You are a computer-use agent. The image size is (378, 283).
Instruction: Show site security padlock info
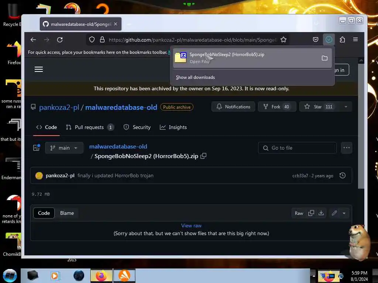[x=102, y=40]
